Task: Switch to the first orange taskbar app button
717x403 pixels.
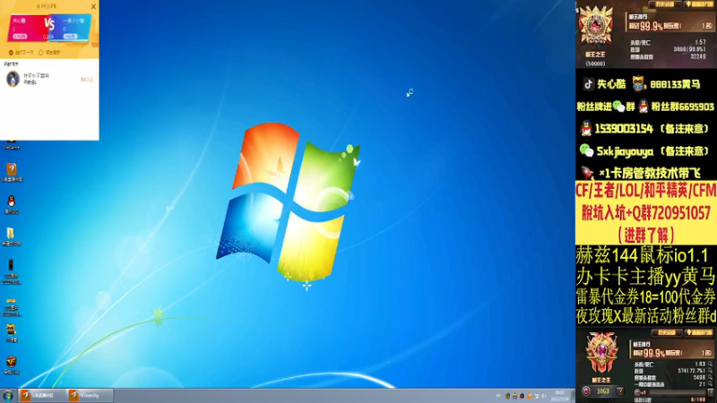Action: coord(42,396)
